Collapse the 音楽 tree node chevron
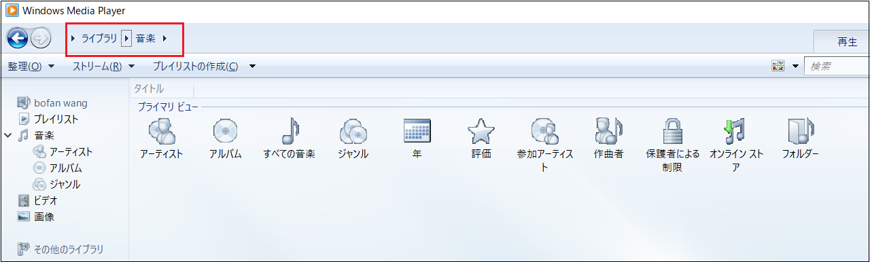Viewport: 870px width, 262px height. click(7, 135)
